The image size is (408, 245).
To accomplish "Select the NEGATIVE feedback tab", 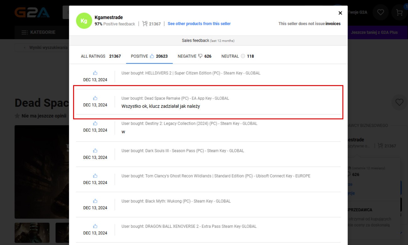I will [195, 56].
